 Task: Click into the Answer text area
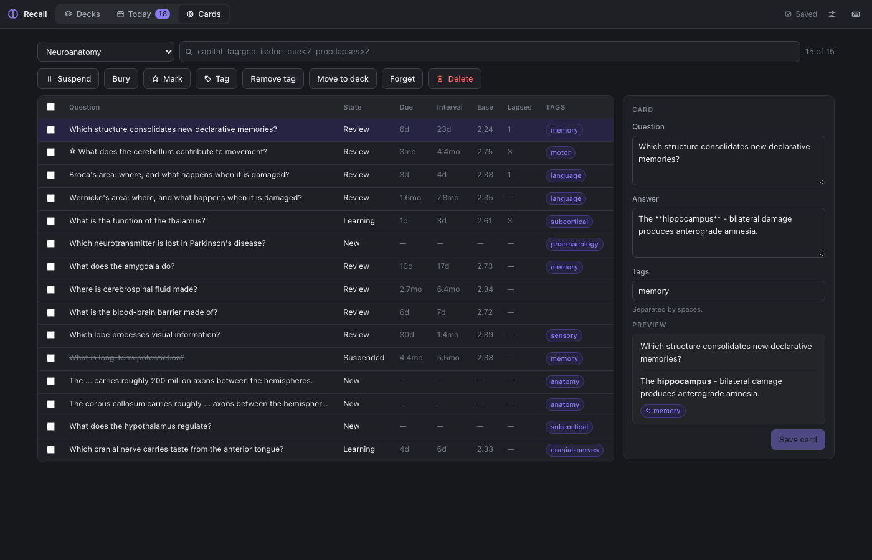(729, 233)
